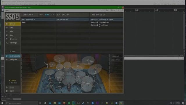
Task: Select the Classic snare articulation option
Action: tap(12, 80)
